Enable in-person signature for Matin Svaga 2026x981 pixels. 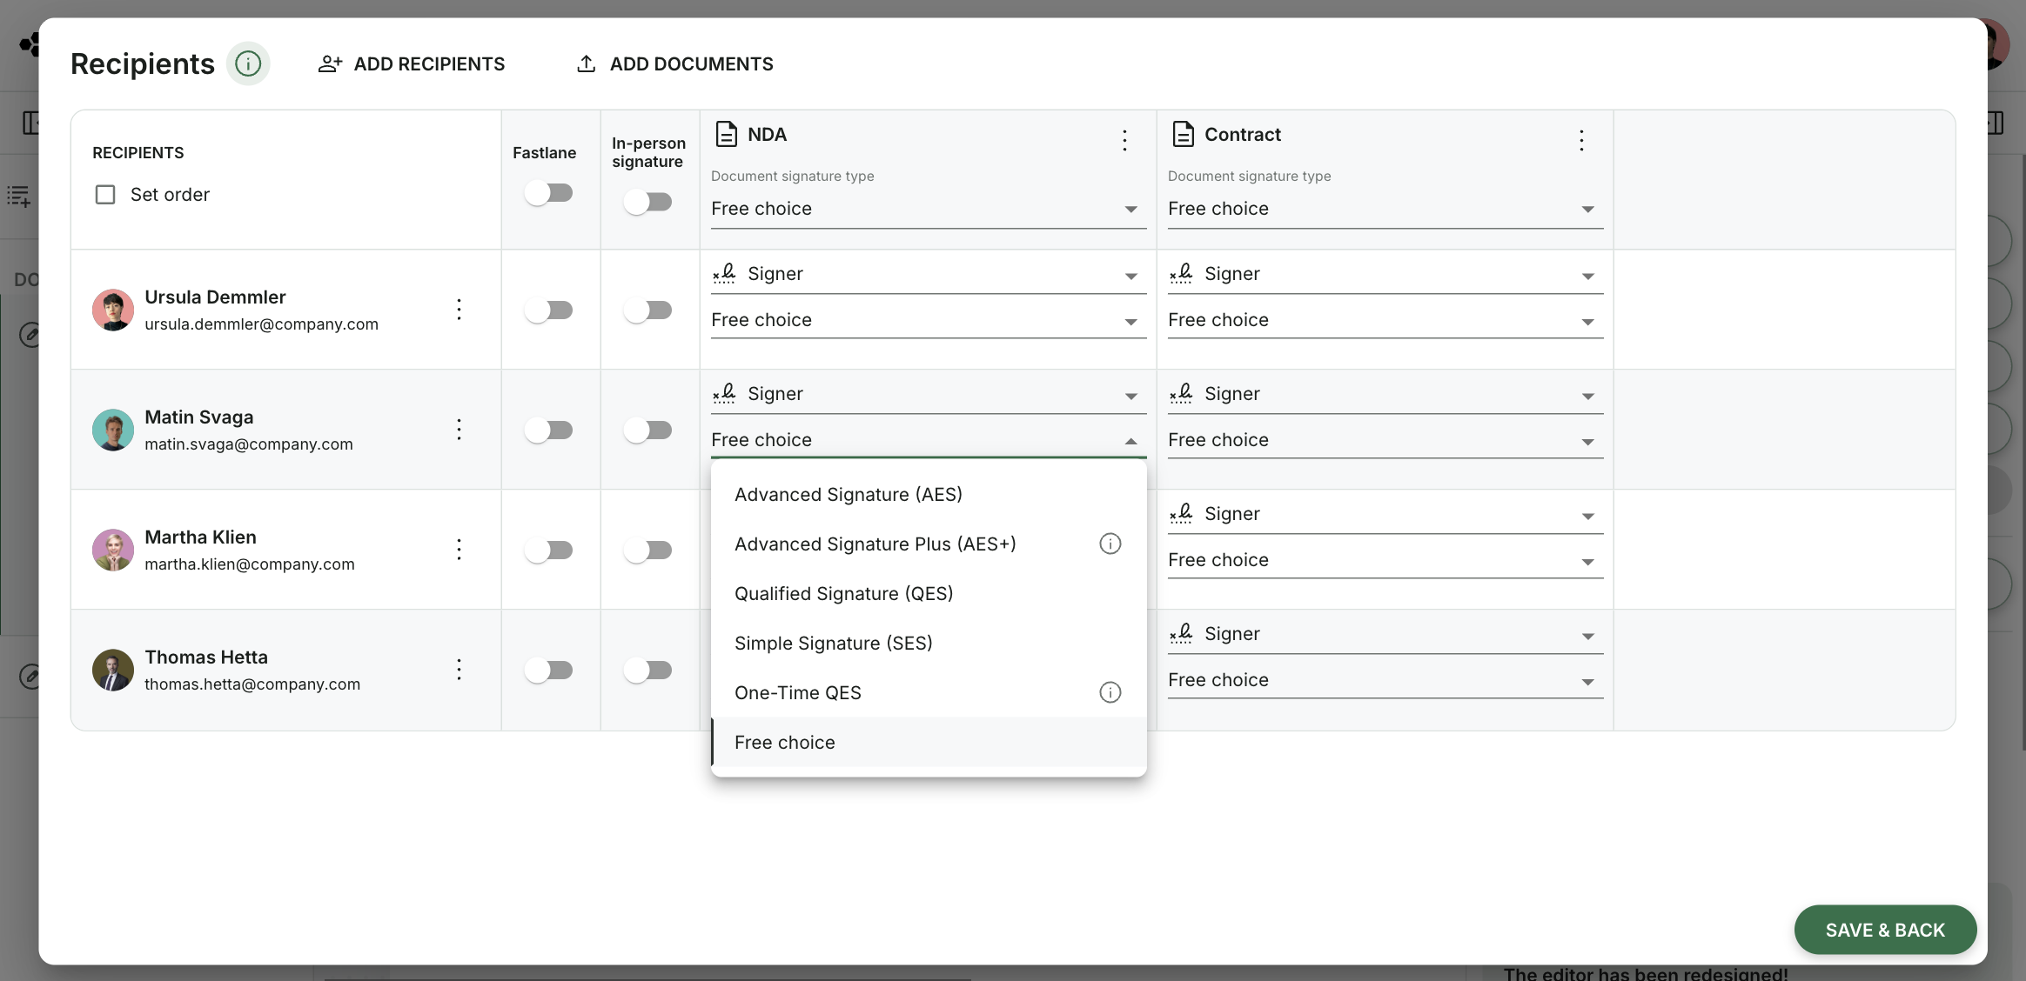click(648, 430)
